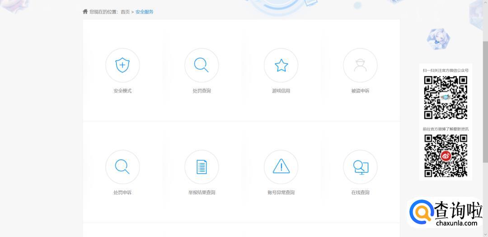Click the page vertical scrollbar thumb
The image size is (488, 237).
(x=485, y=101)
